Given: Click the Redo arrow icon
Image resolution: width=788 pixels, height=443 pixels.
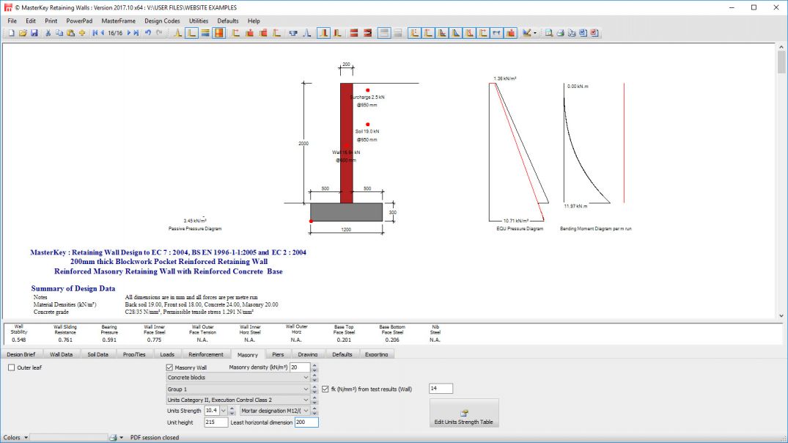Looking at the screenshot, I should (x=159, y=33).
